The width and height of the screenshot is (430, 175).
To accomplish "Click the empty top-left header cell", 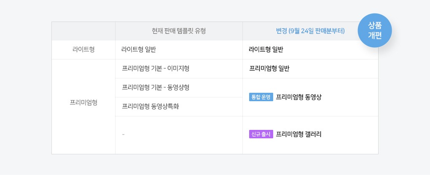I will point(83,31).
